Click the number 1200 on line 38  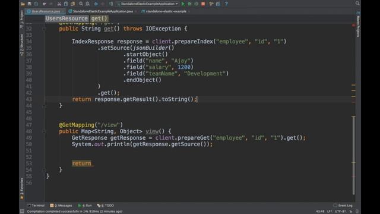coord(183,67)
